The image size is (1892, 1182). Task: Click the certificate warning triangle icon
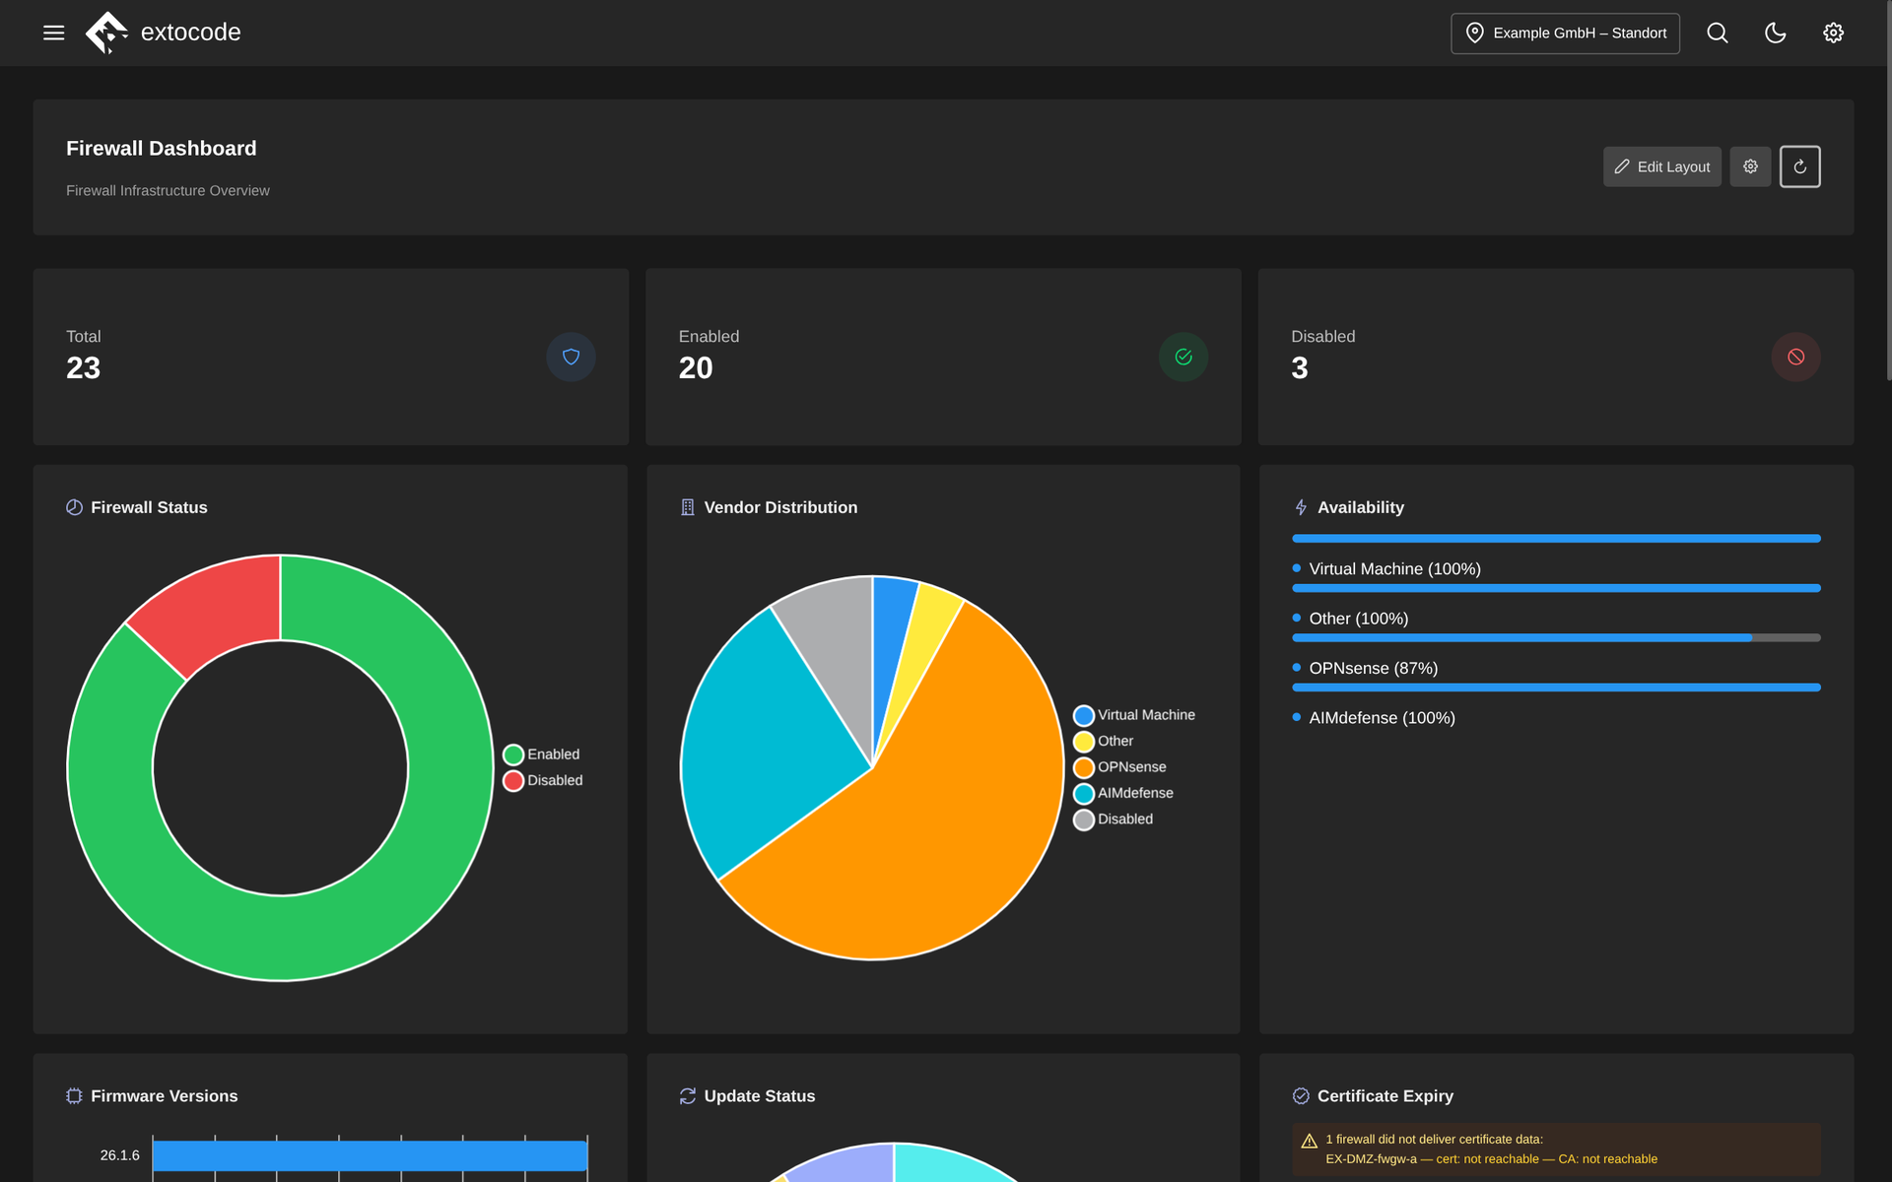(x=1310, y=1142)
